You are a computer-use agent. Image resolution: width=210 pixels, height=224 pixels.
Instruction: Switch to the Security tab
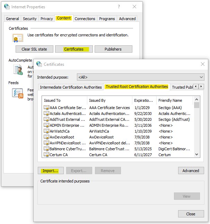30,19
